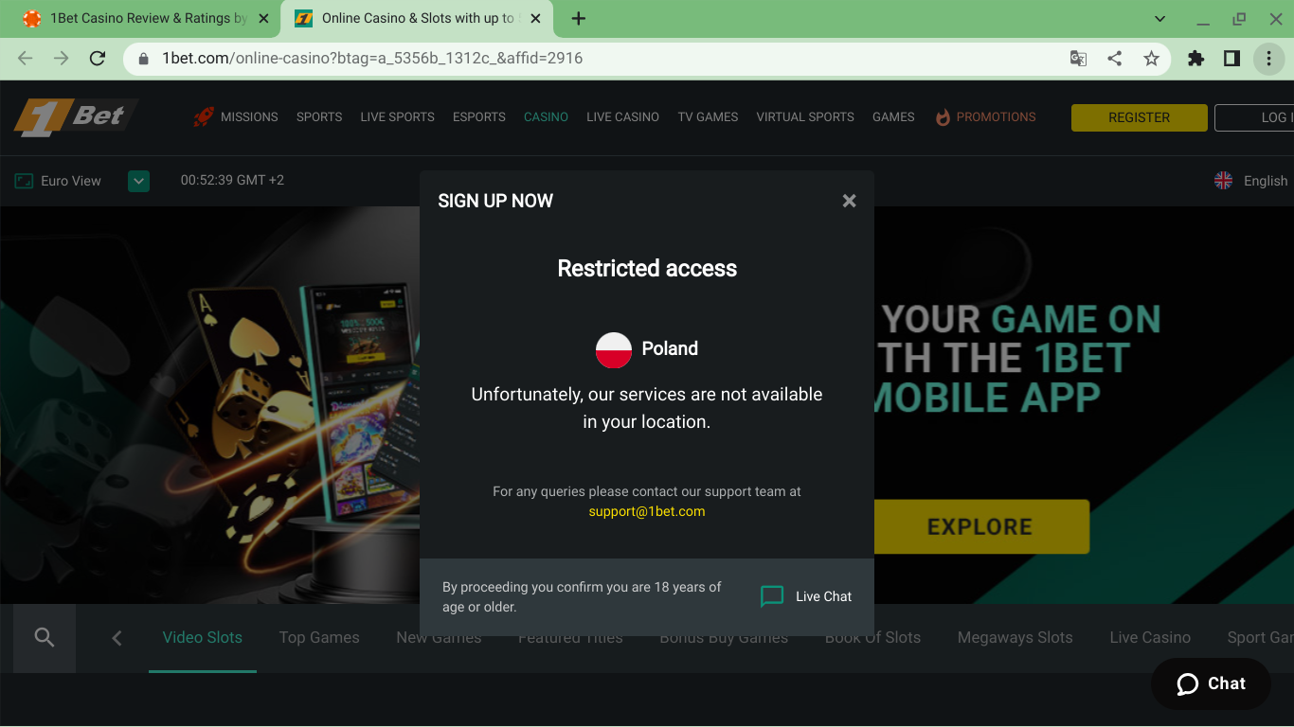Image resolution: width=1294 pixels, height=727 pixels.
Task: Click the browser forward arrow
Action: point(62,59)
